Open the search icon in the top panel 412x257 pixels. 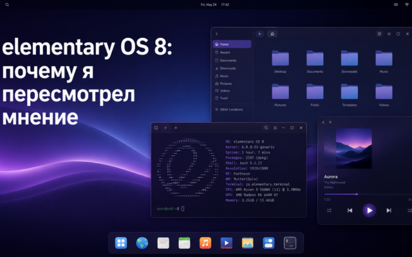coord(7,4)
